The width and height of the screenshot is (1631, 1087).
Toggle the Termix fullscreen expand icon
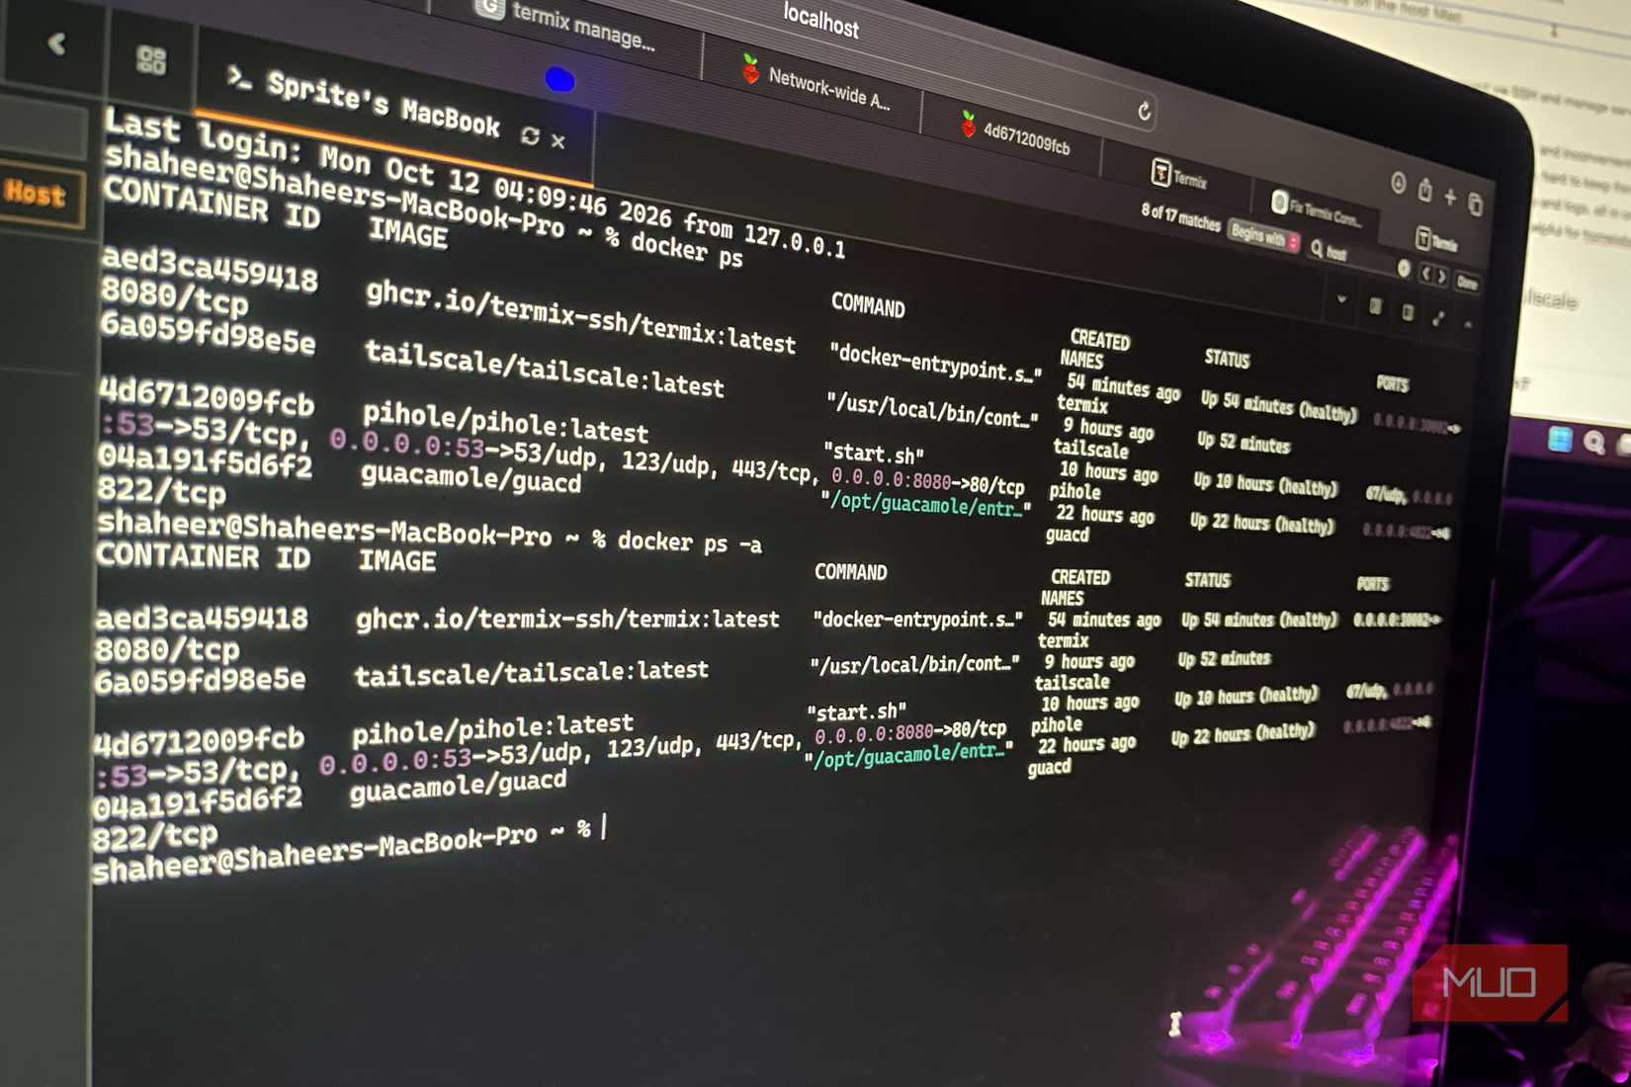[x=1438, y=318]
